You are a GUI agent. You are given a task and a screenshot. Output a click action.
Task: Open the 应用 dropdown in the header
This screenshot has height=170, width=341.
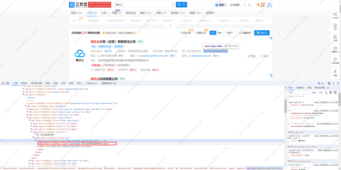[x=221, y=5]
